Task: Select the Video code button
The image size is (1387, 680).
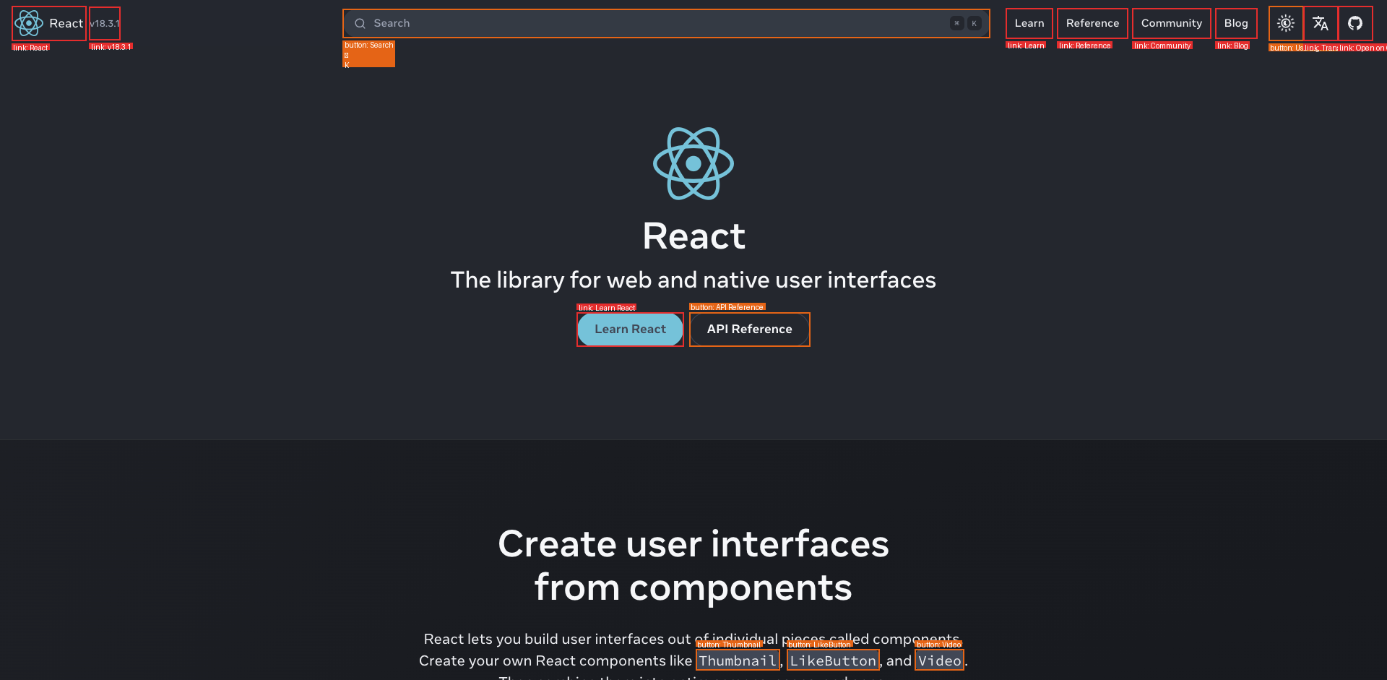Action: [939, 660]
